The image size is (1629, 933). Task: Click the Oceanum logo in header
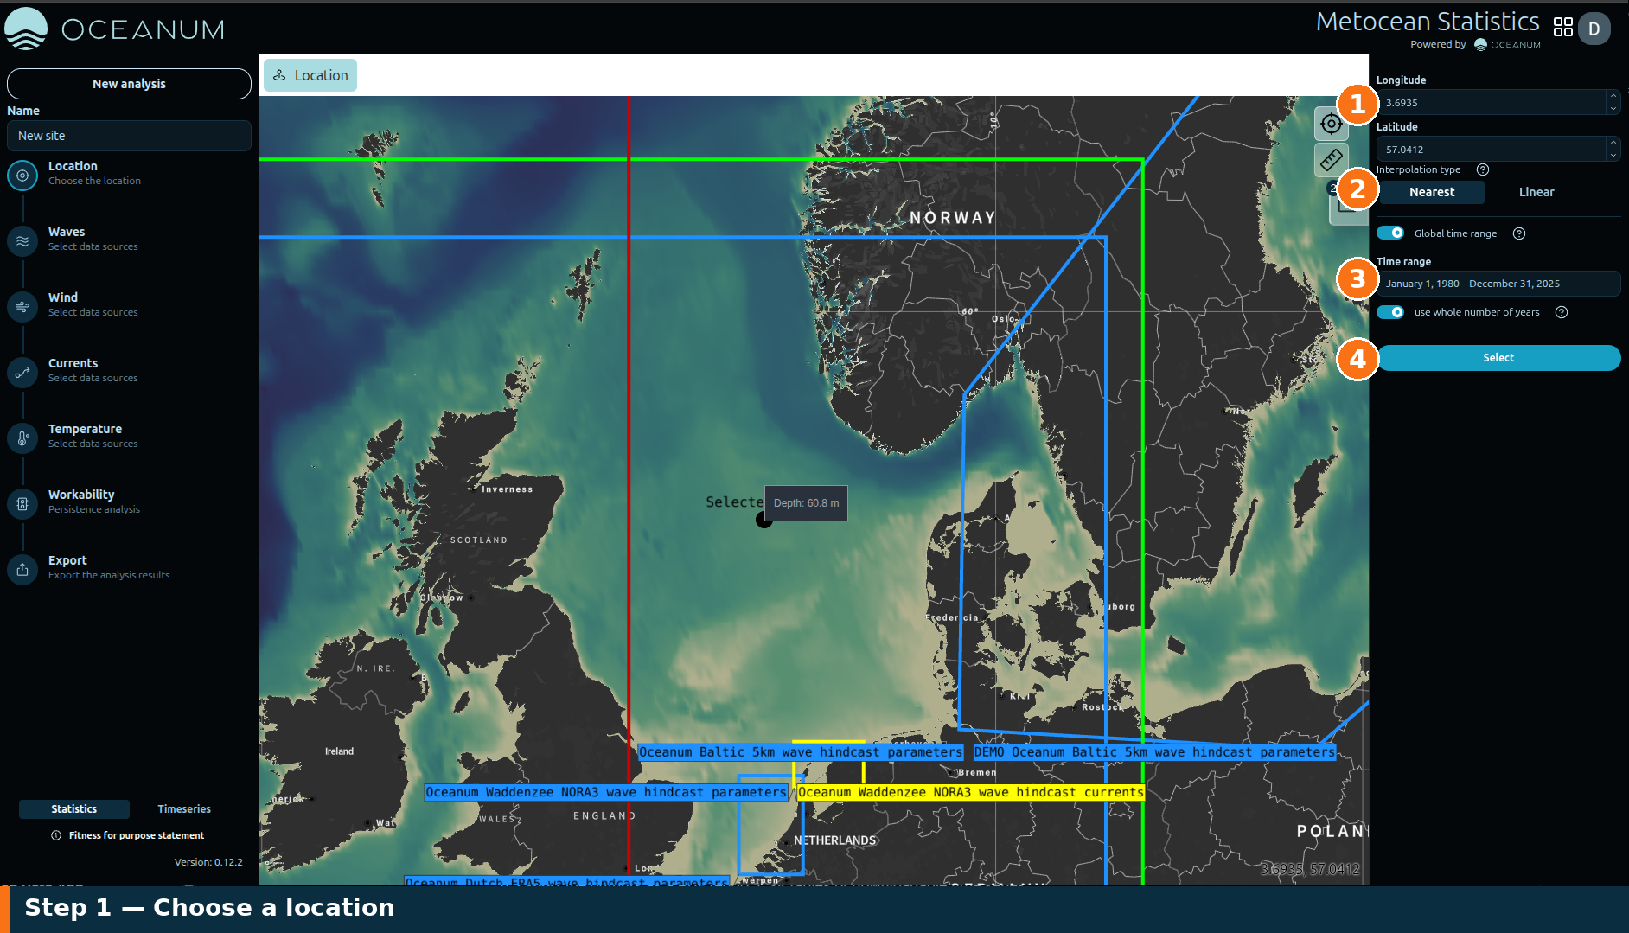[115, 29]
